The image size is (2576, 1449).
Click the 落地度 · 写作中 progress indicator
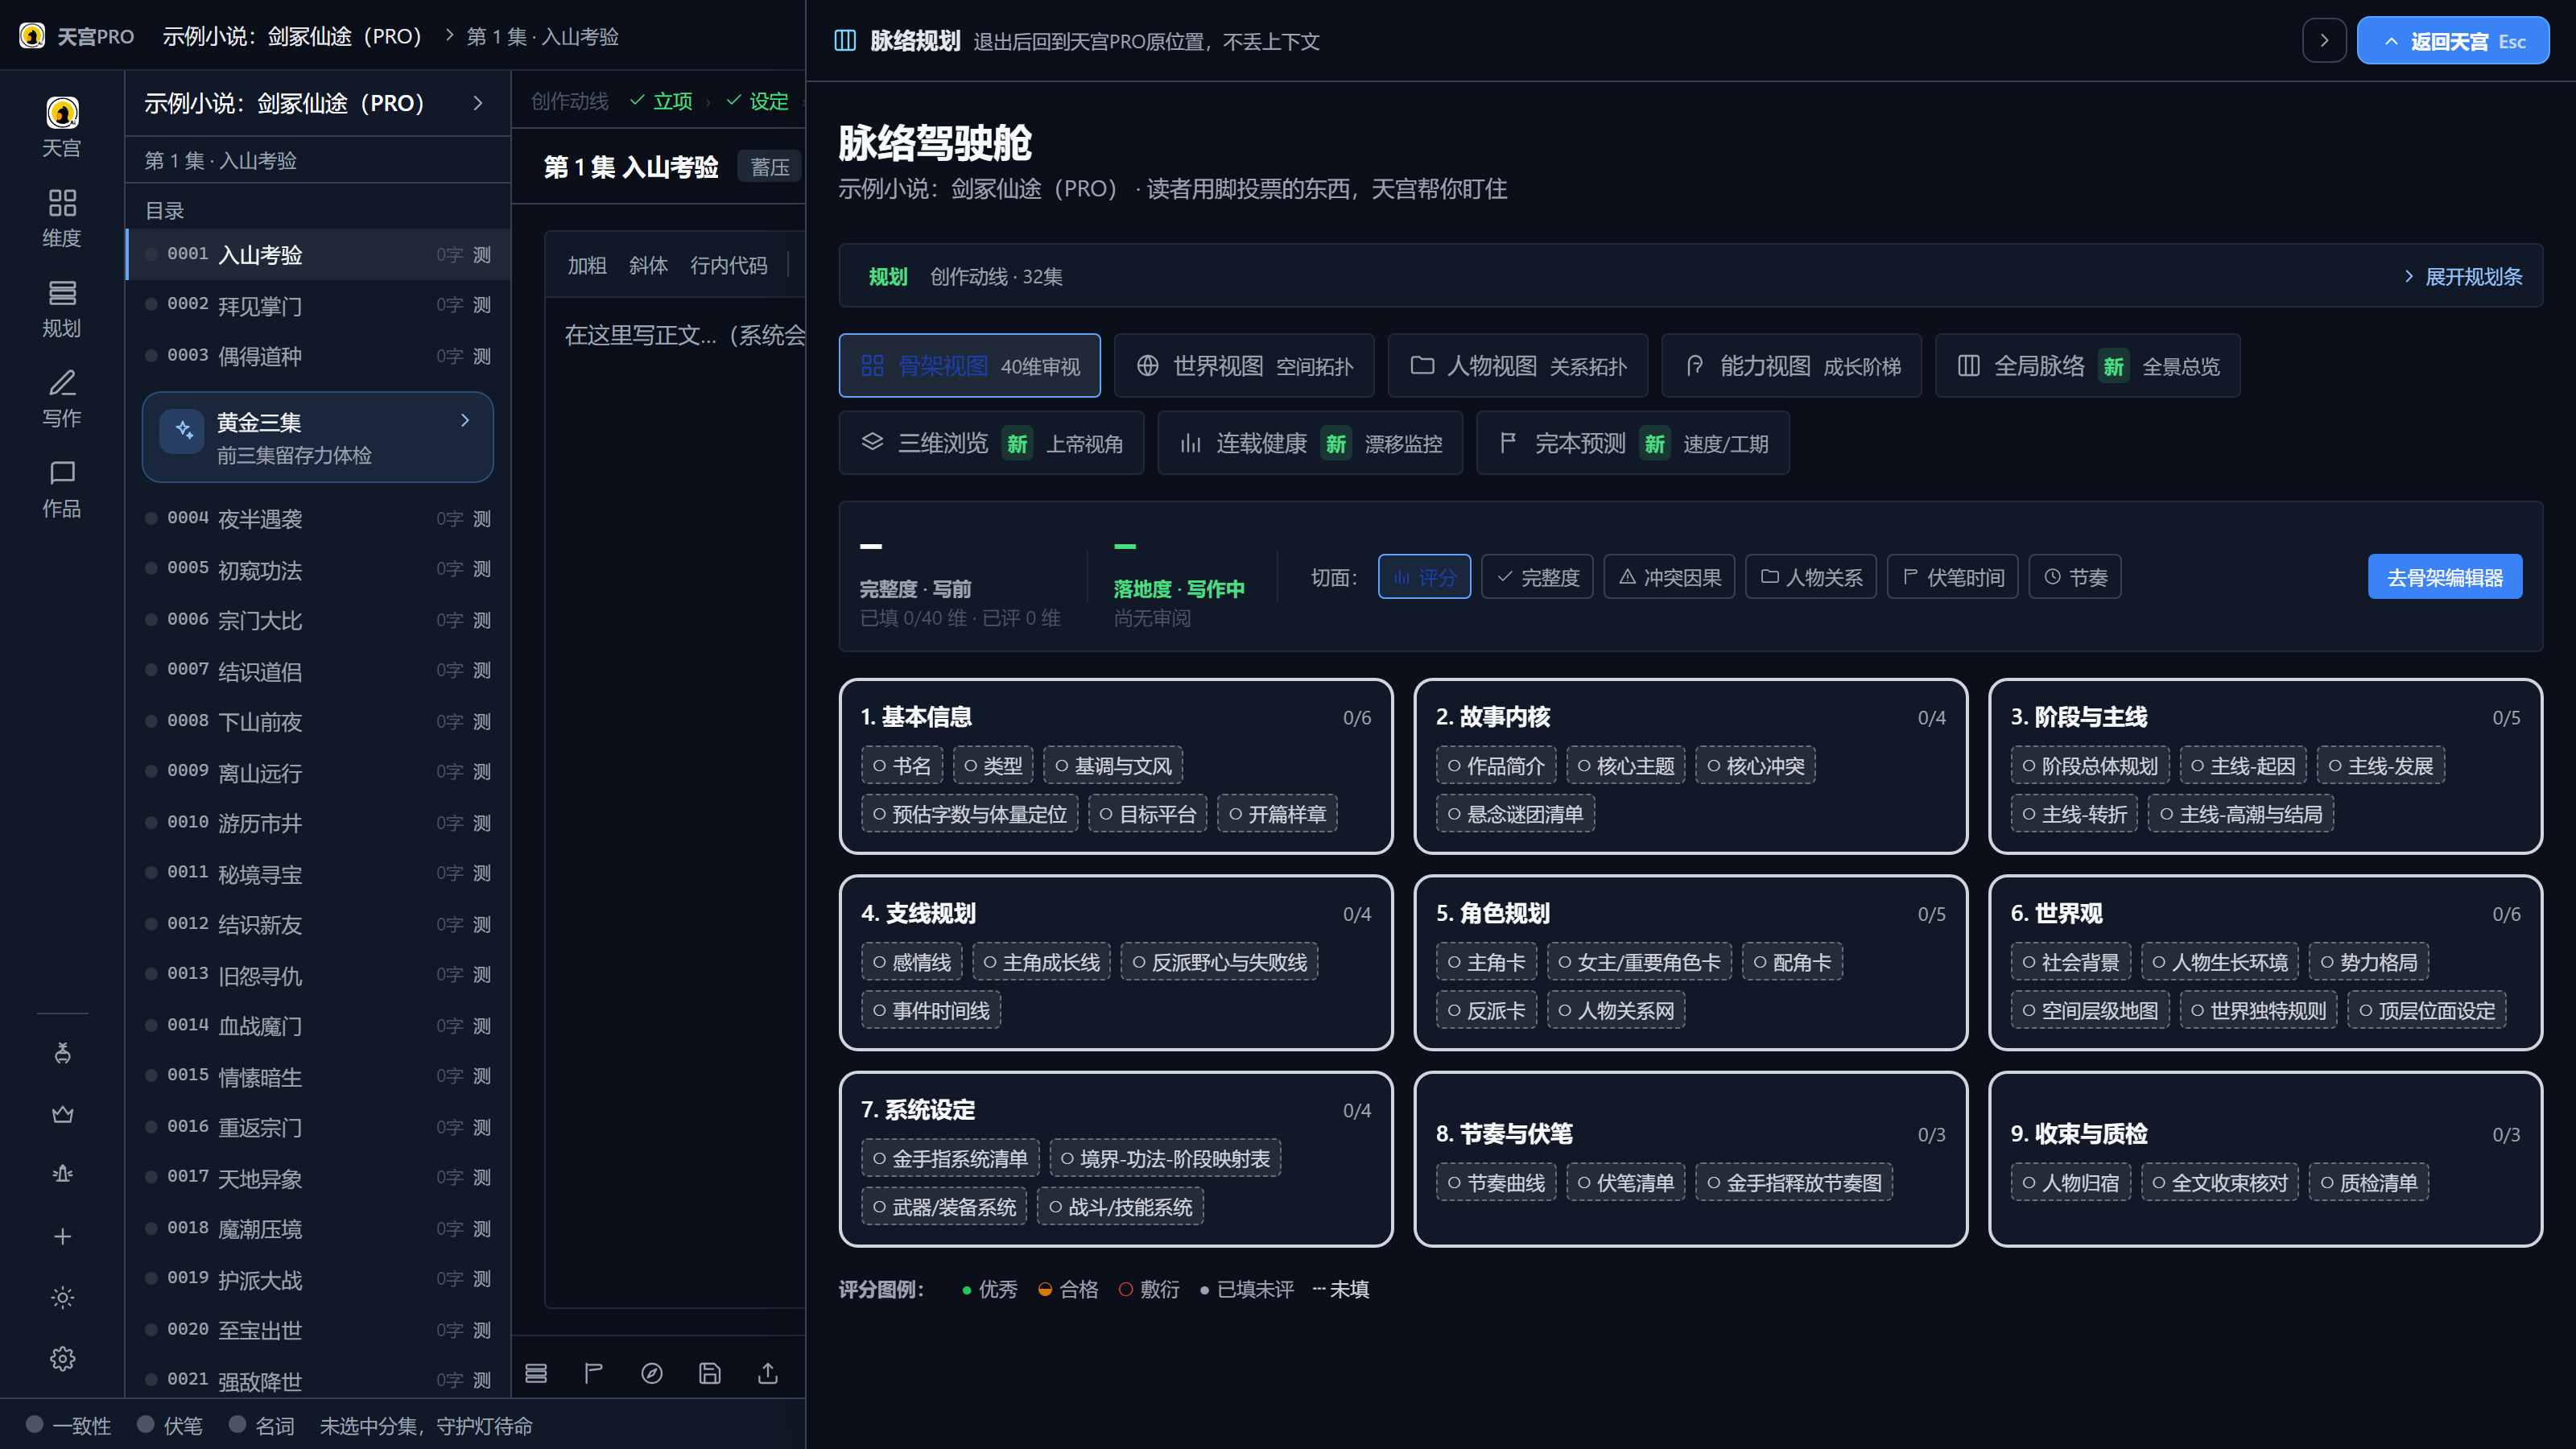click(x=1179, y=586)
